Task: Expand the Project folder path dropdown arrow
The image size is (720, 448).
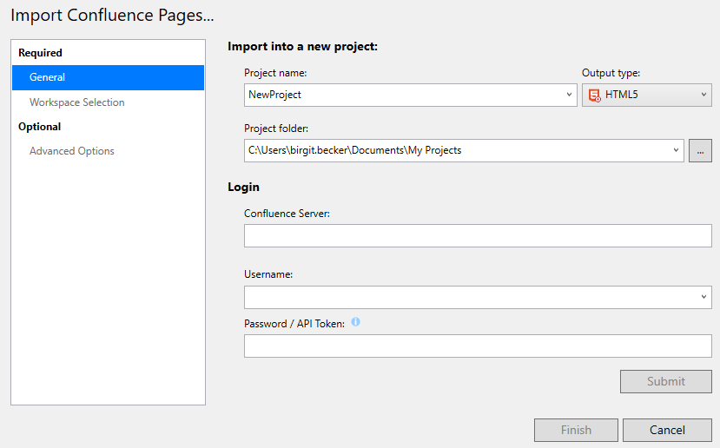Action: pyautogui.click(x=676, y=150)
